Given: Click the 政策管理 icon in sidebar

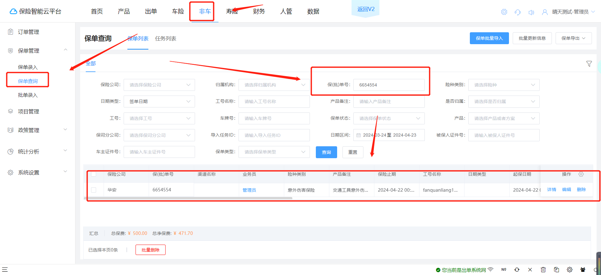Looking at the screenshot, I should 11,130.
